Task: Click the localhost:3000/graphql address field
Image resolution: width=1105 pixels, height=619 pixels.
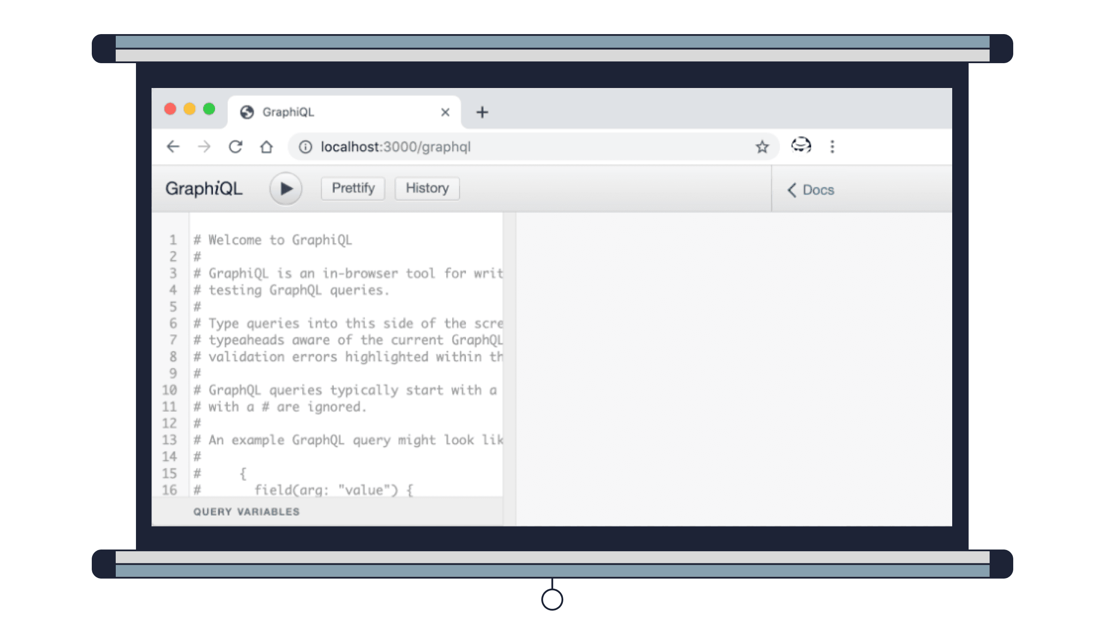Action: click(534, 147)
